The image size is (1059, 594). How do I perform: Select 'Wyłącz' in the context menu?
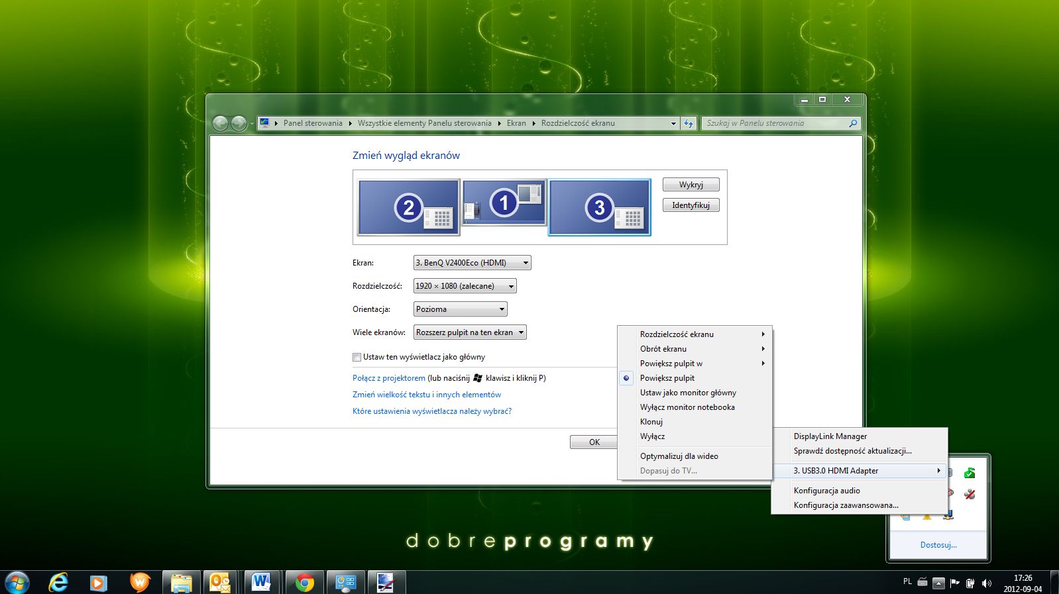click(x=695, y=436)
